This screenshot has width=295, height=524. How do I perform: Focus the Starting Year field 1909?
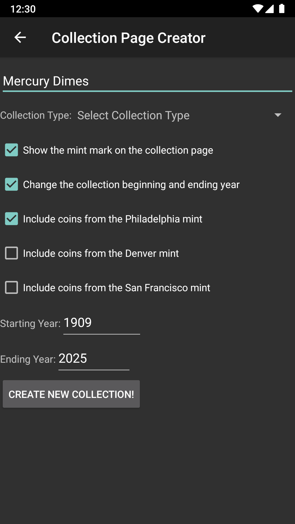[x=102, y=323]
